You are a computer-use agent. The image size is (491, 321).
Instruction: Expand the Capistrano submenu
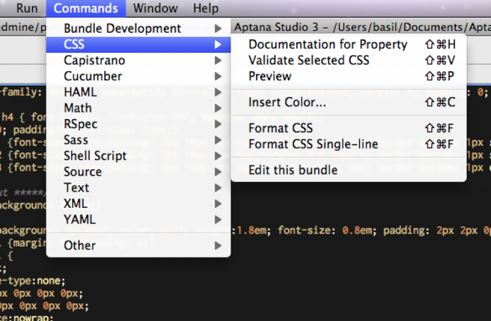tap(94, 61)
